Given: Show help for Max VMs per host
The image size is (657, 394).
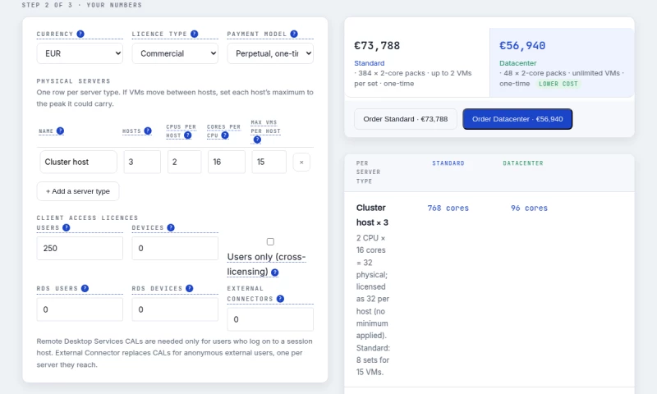Looking at the screenshot, I should (x=257, y=140).
